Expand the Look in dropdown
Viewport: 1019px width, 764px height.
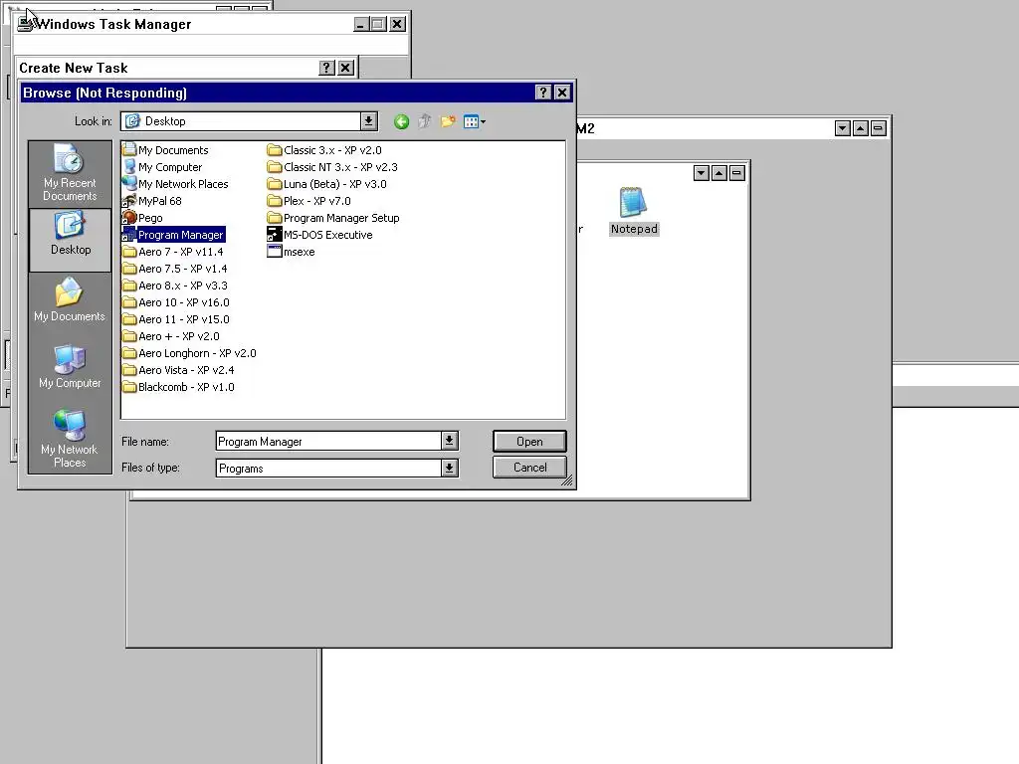click(368, 120)
